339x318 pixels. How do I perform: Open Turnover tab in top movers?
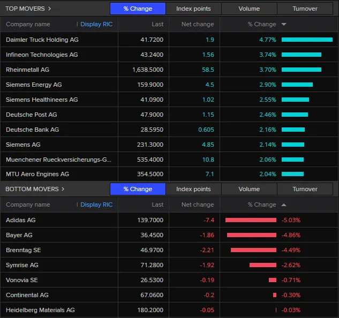pyautogui.click(x=305, y=9)
